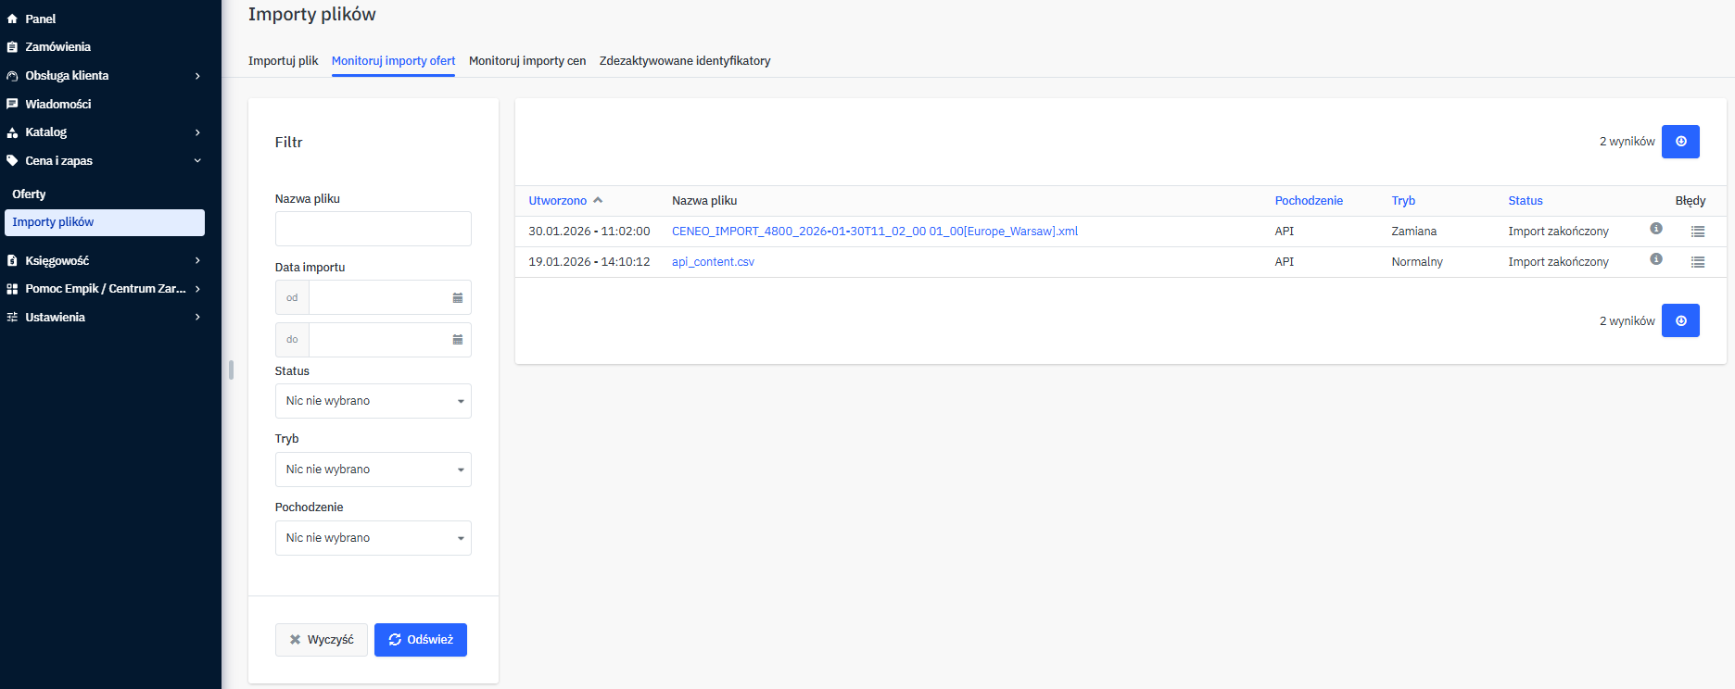Click the sidebar resize handle
This screenshot has width=1735, height=689.
tap(231, 370)
